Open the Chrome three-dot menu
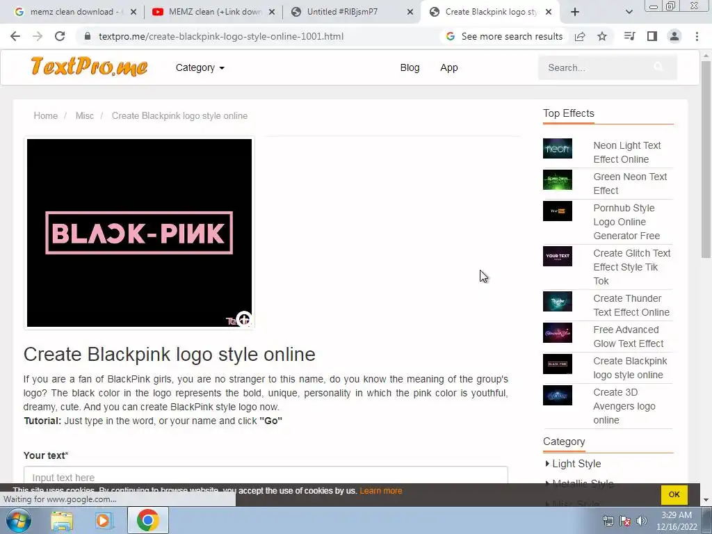This screenshot has height=534, width=712. pyautogui.click(x=697, y=36)
